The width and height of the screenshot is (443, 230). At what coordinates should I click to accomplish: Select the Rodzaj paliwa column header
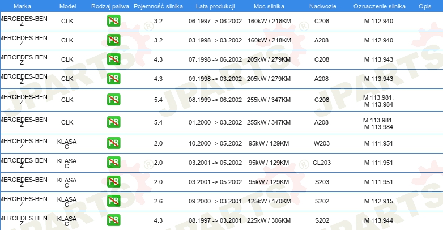click(110, 6)
